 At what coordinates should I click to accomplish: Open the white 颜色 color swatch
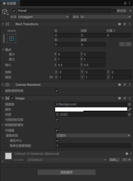tap(91, 109)
